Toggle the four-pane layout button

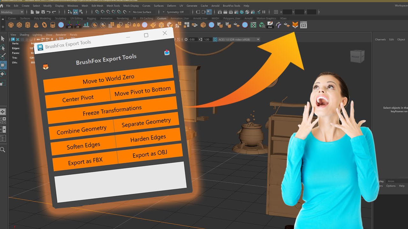2,120
